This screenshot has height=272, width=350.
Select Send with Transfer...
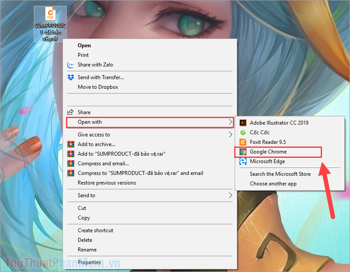[x=150, y=77]
